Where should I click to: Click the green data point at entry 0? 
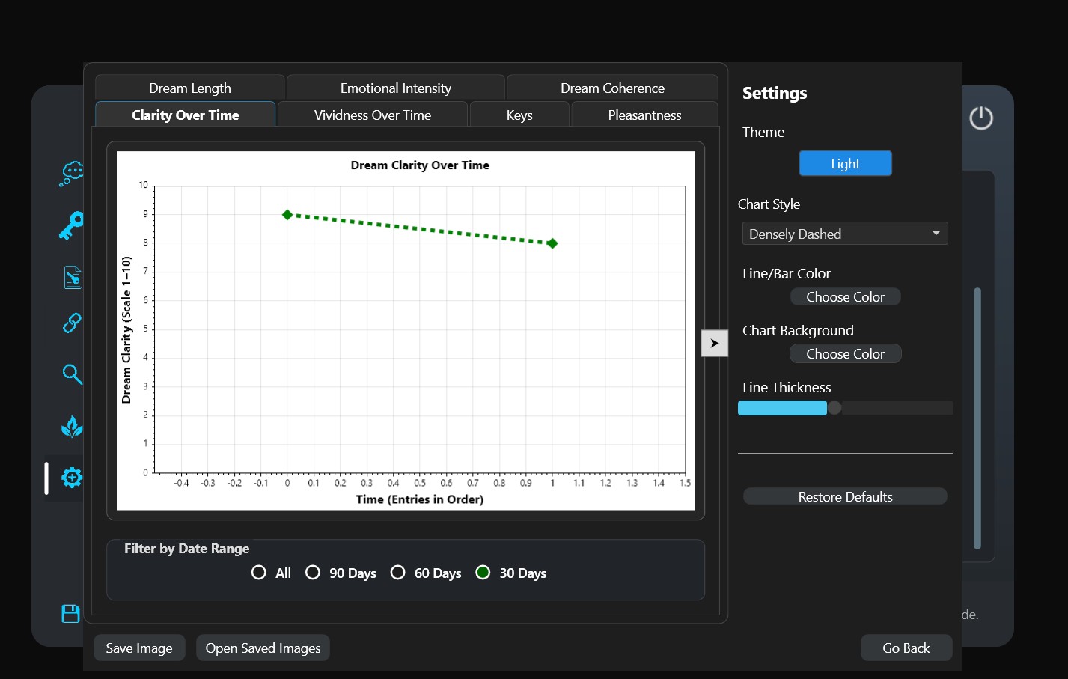(x=287, y=215)
